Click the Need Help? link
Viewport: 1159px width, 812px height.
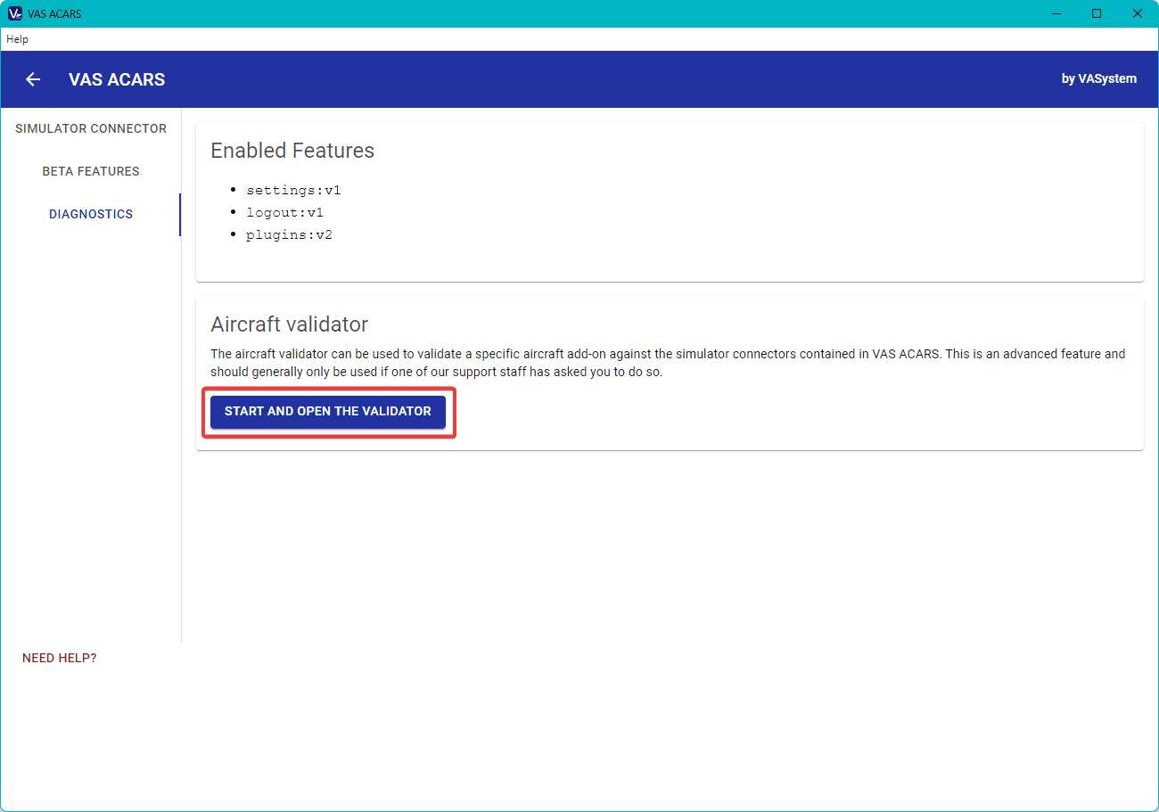[60, 658]
